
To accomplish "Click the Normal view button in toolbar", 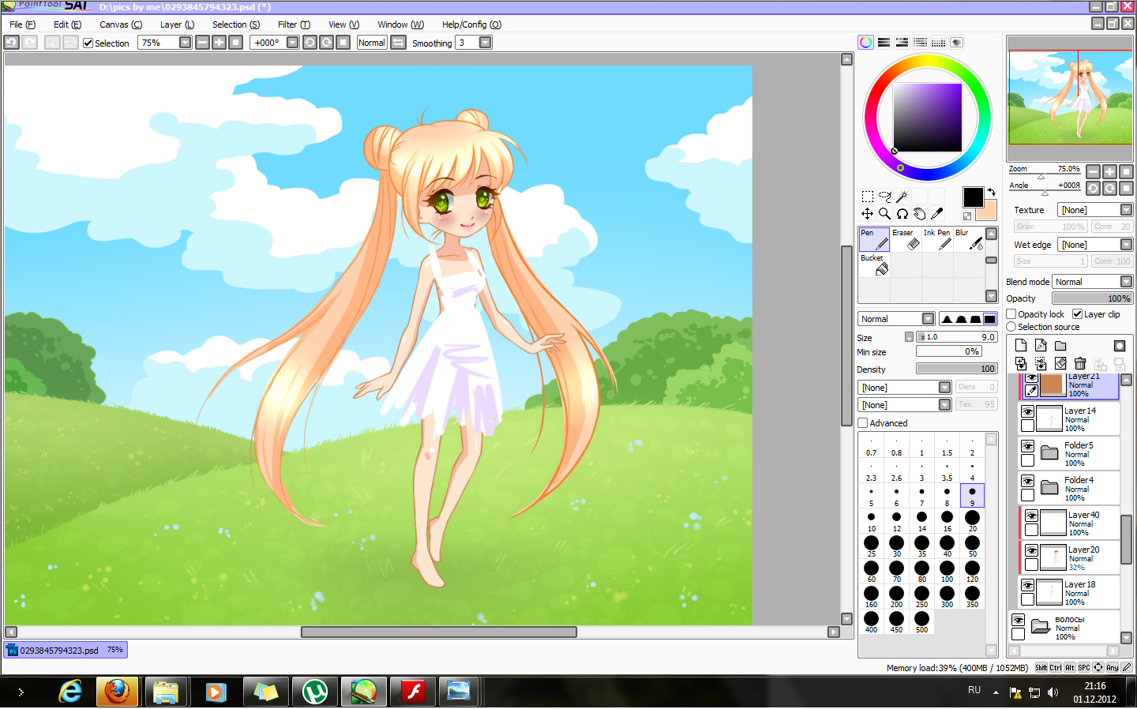I will click(x=371, y=43).
